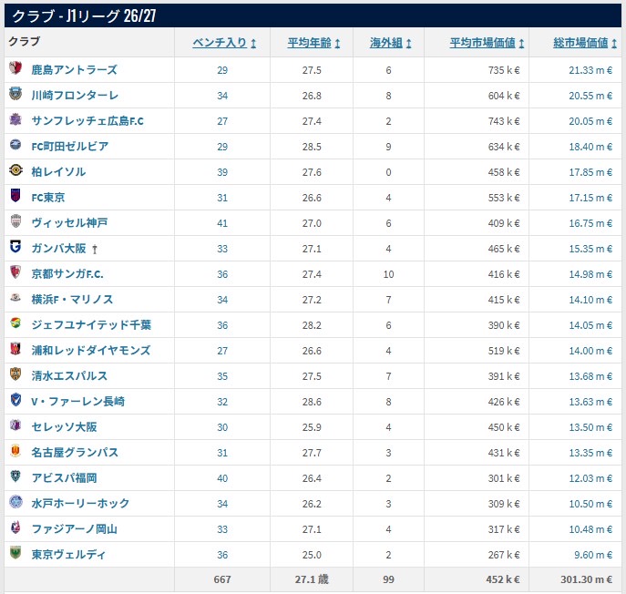The height and width of the screenshot is (594, 626).
Task: Click total market value 21.33 m €
Action: (x=590, y=71)
